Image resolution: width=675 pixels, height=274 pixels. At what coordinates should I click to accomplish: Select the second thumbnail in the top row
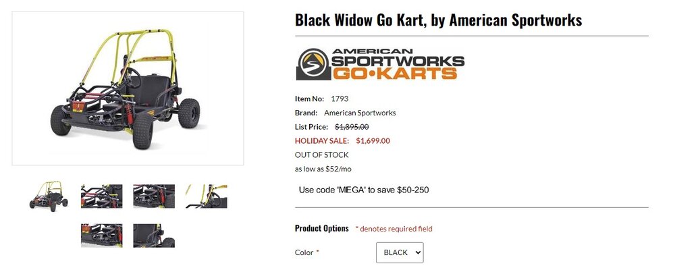point(102,196)
